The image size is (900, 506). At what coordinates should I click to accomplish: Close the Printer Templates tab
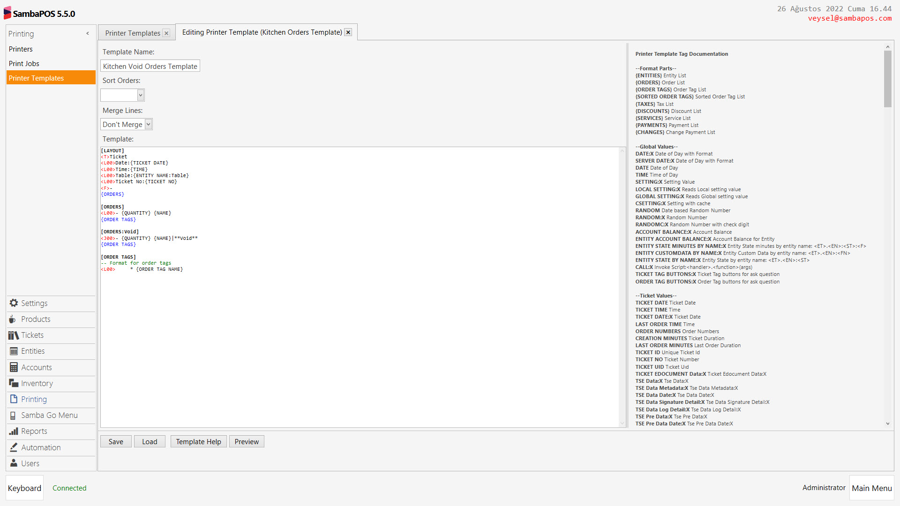click(x=166, y=33)
